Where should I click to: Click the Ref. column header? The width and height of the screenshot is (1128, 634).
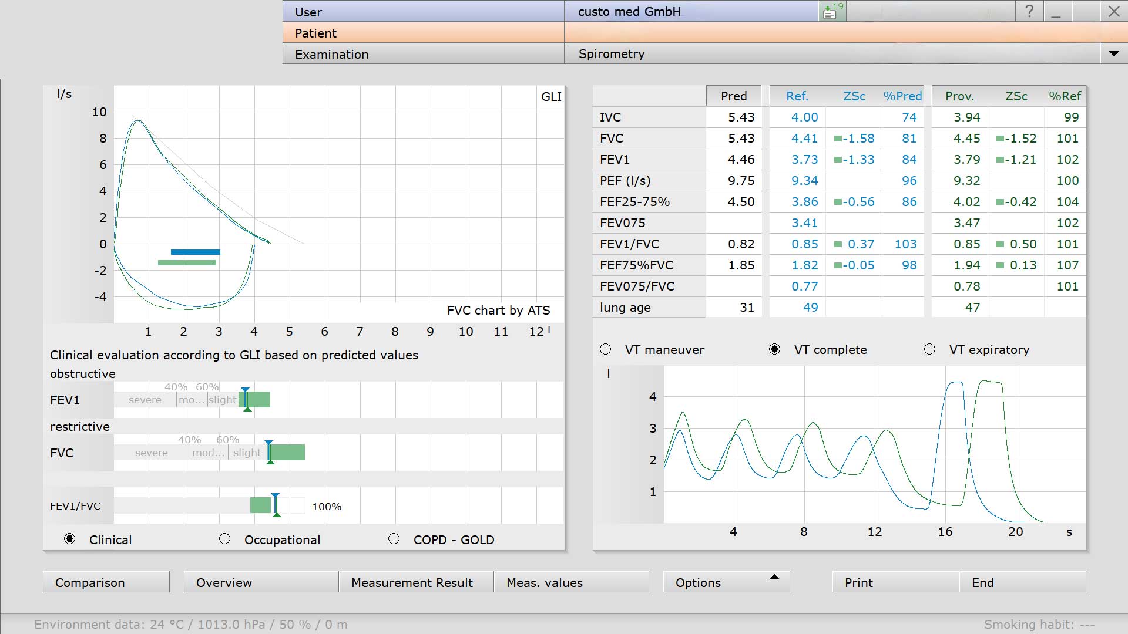tap(797, 96)
